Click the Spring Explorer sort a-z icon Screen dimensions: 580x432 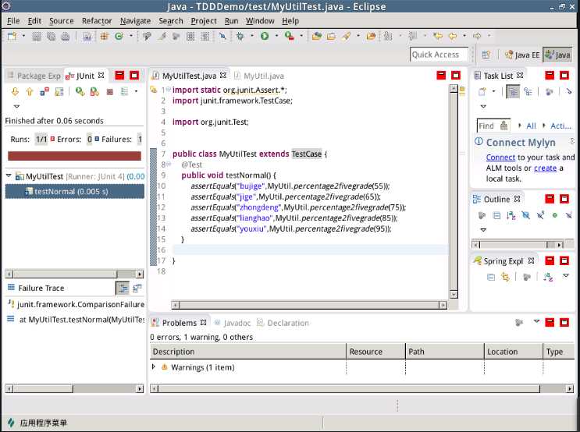(548, 276)
